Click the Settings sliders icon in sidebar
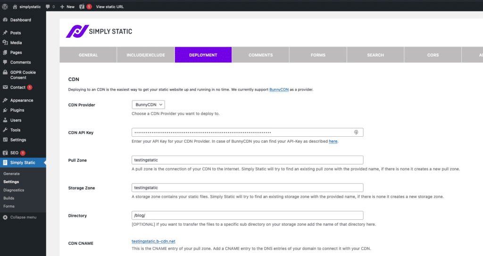The image size is (483, 256). 5,140
